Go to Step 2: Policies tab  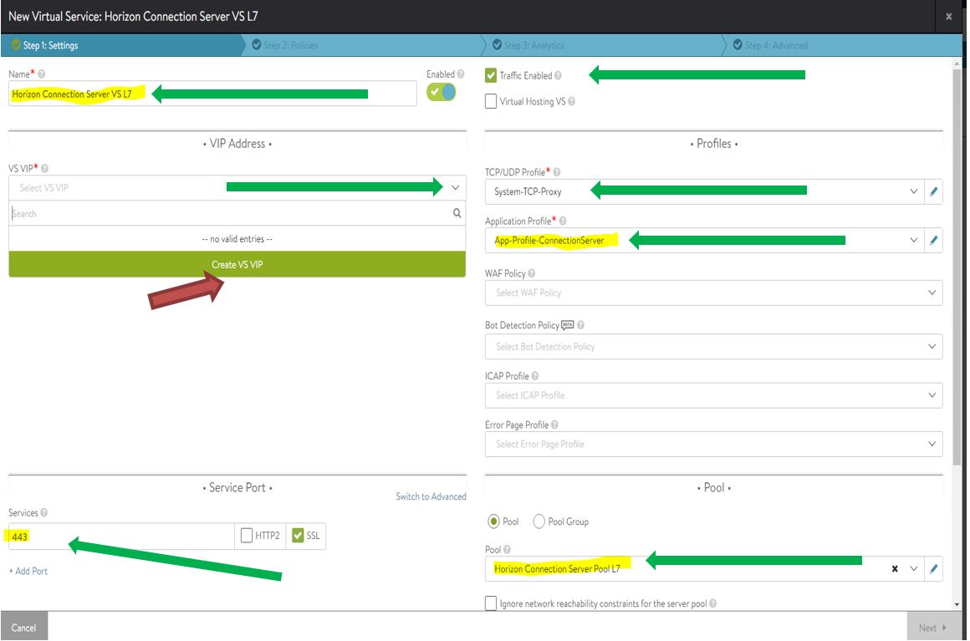pyautogui.click(x=364, y=46)
